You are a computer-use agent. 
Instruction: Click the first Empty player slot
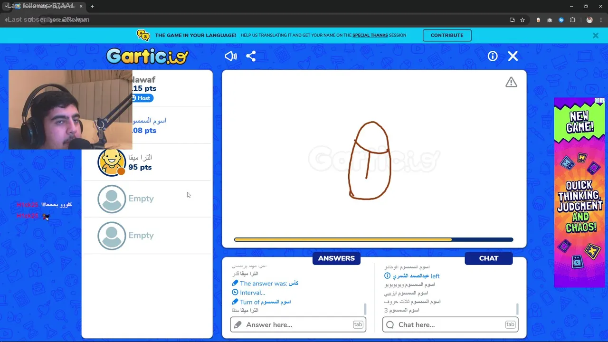point(147,199)
